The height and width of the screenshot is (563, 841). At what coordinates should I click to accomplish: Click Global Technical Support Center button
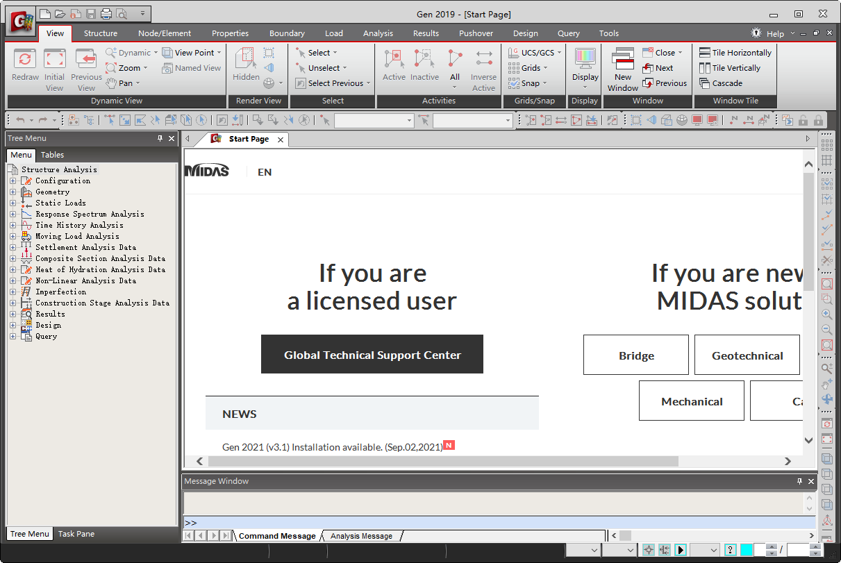click(372, 355)
